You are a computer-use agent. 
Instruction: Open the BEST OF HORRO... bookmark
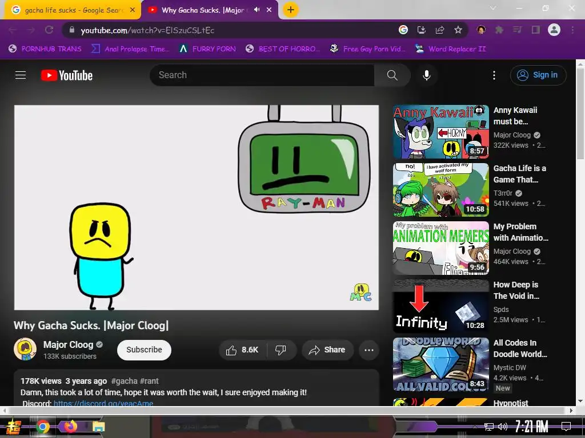point(283,49)
